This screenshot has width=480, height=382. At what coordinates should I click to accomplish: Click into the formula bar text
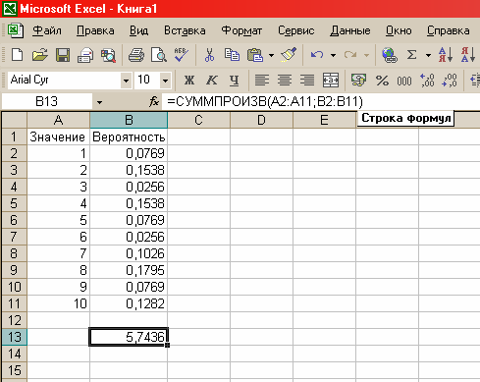pyautogui.click(x=265, y=102)
